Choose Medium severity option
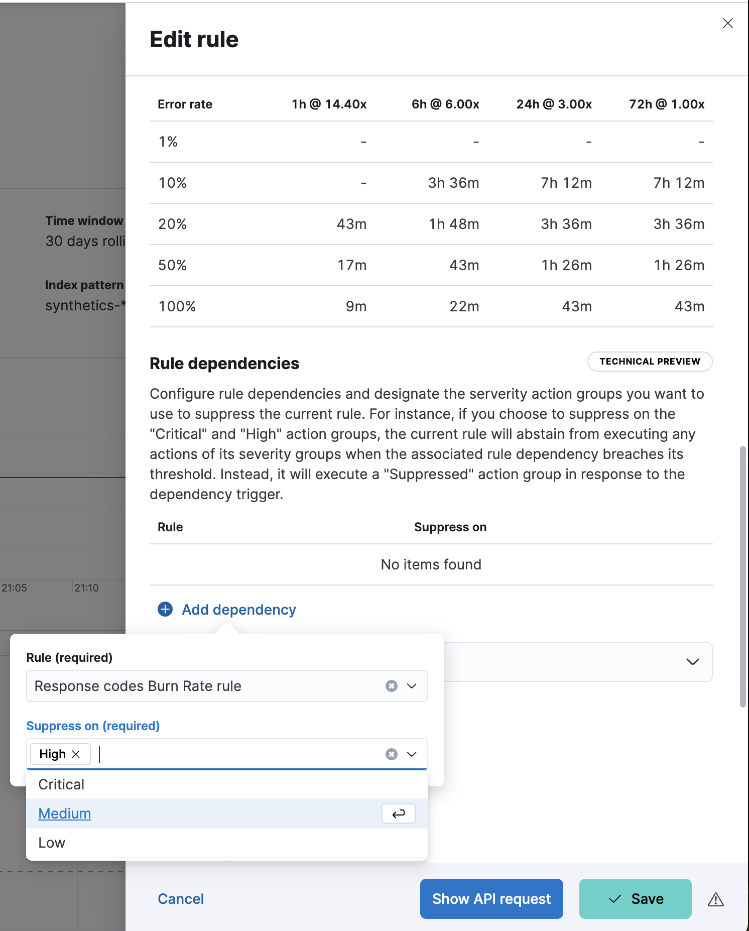 tap(65, 813)
